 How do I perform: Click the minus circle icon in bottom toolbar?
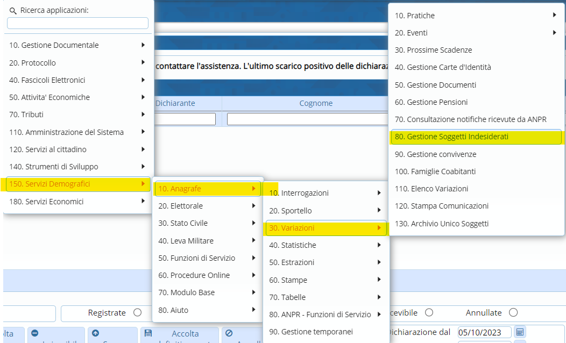coord(35,333)
